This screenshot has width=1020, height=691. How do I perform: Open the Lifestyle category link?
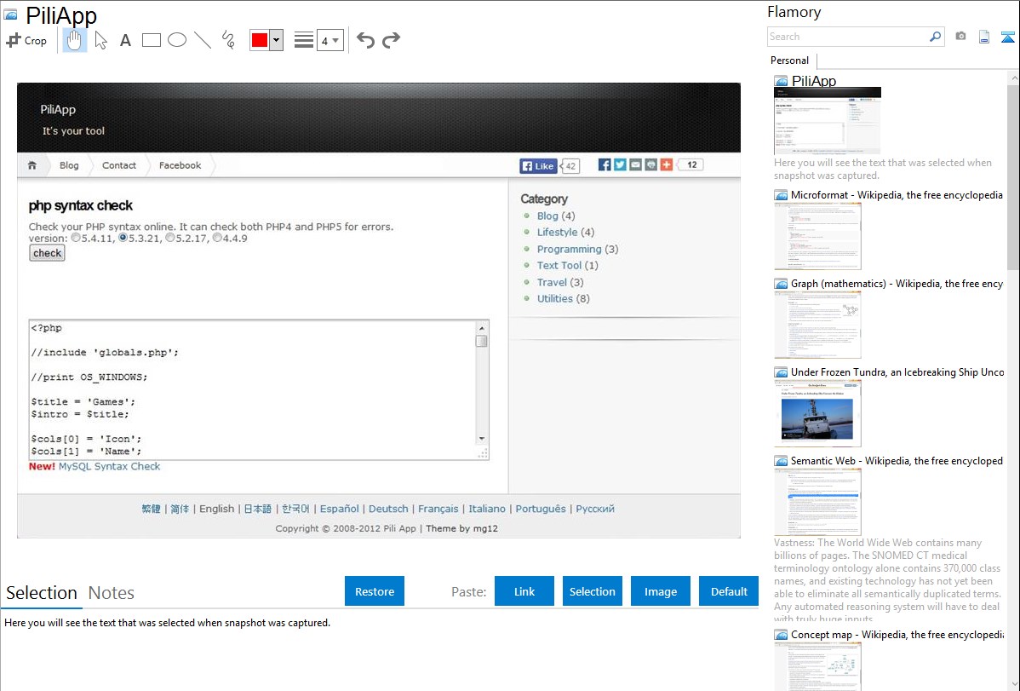[x=557, y=232]
